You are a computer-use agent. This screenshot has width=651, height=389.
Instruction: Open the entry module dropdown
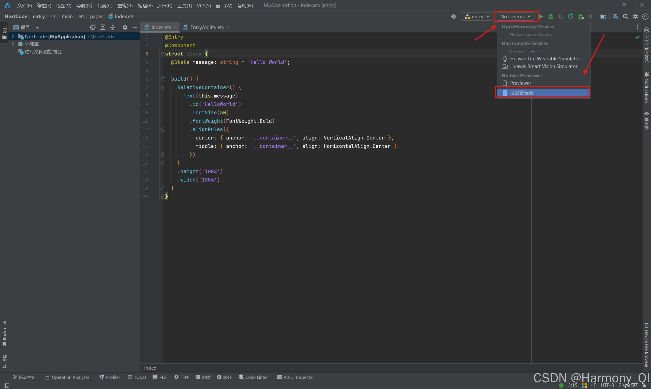pyautogui.click(x=477, y=17)
